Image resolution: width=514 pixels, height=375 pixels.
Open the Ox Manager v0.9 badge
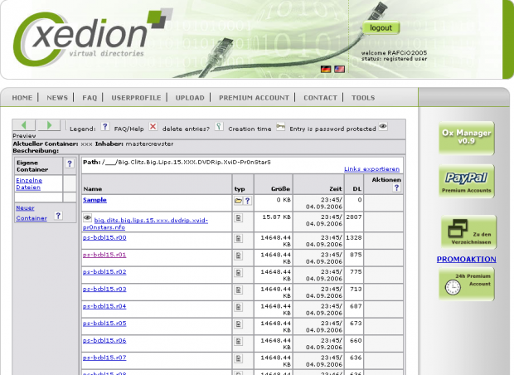click(467, 138)
